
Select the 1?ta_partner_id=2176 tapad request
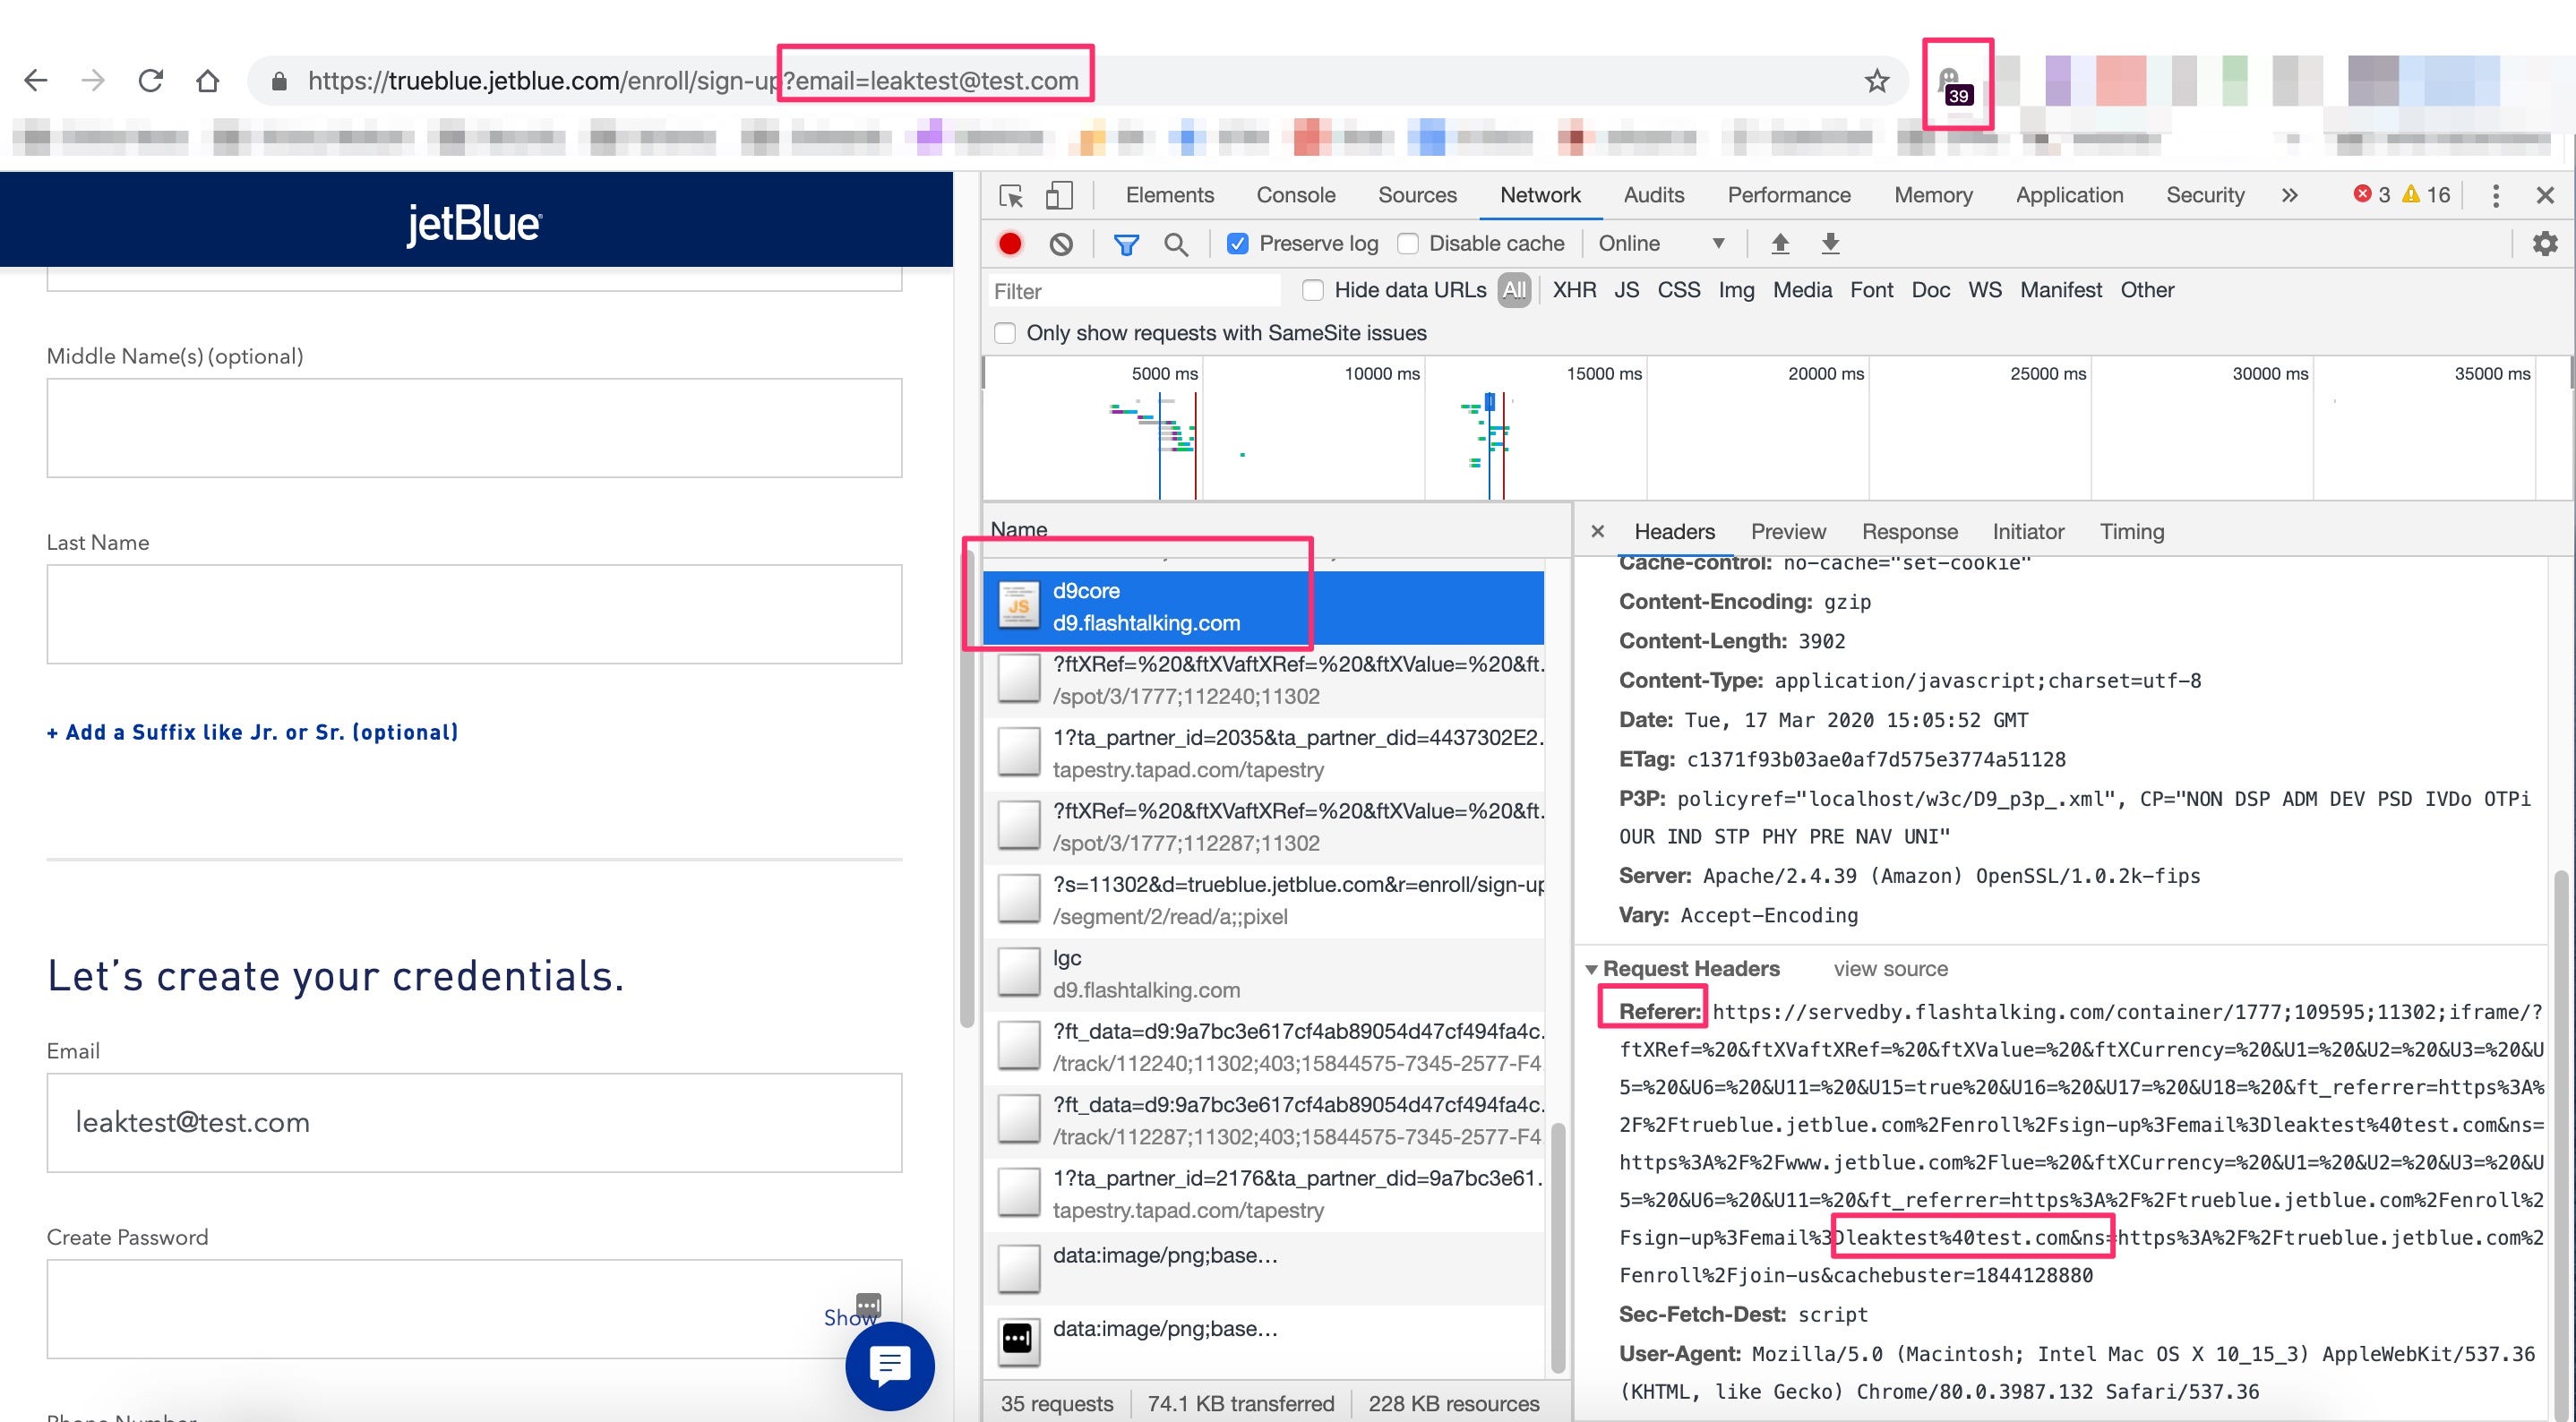click(1263, 1194)
